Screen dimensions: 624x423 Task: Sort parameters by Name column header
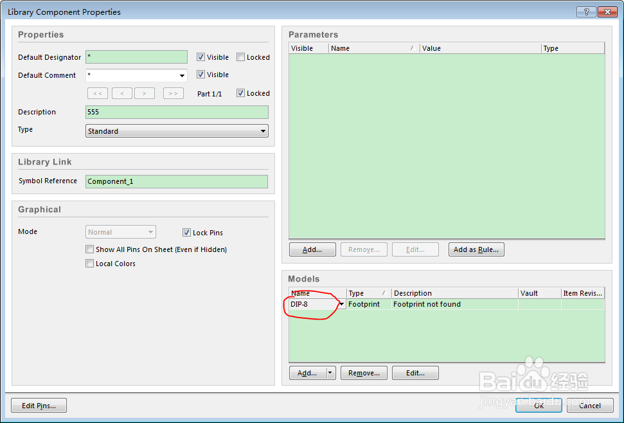(x=374, y=48)
